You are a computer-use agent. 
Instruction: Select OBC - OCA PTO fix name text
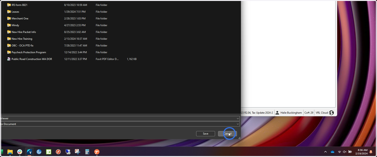[x=23, y=45]
